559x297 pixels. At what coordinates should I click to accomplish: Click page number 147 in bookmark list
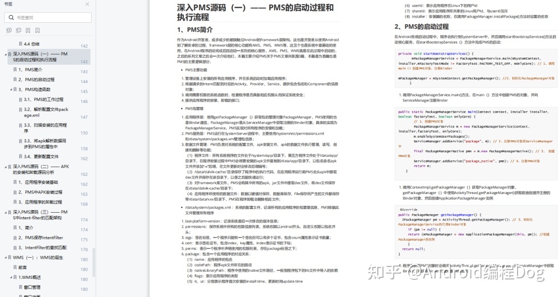(x=84, y=117)
